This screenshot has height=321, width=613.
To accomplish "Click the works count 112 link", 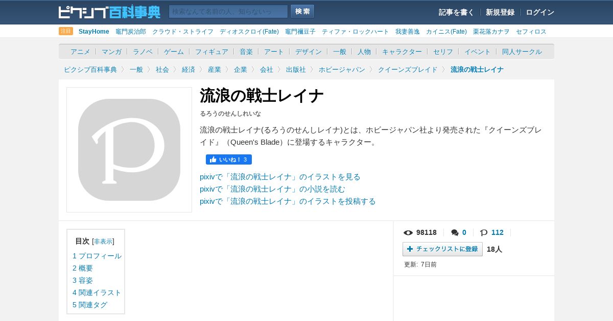I will pos(498,232).
